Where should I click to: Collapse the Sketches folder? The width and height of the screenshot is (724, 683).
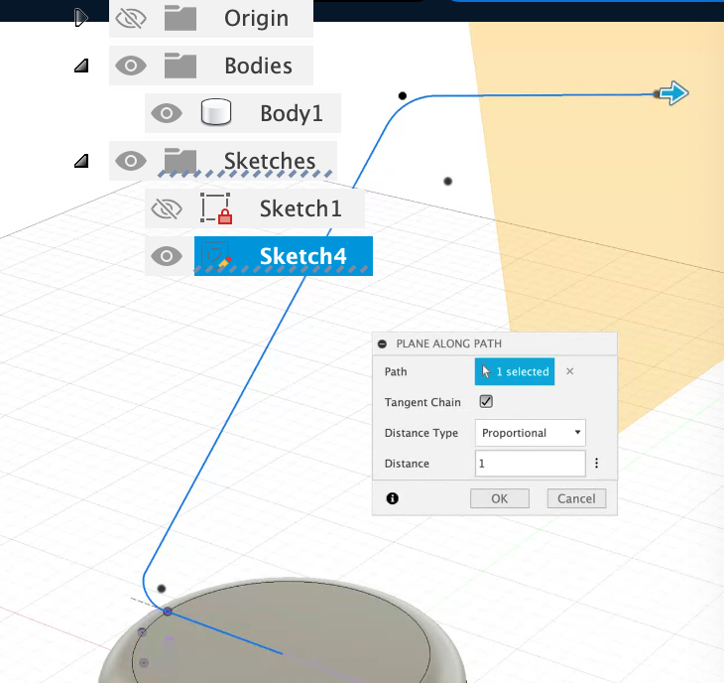click(81, 161)
